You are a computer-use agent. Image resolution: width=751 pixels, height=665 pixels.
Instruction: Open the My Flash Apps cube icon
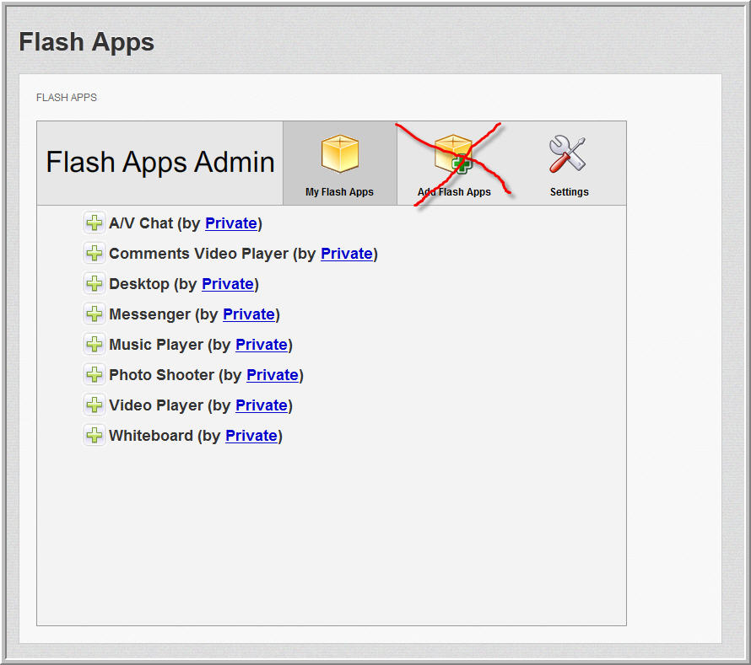[340, 155]
